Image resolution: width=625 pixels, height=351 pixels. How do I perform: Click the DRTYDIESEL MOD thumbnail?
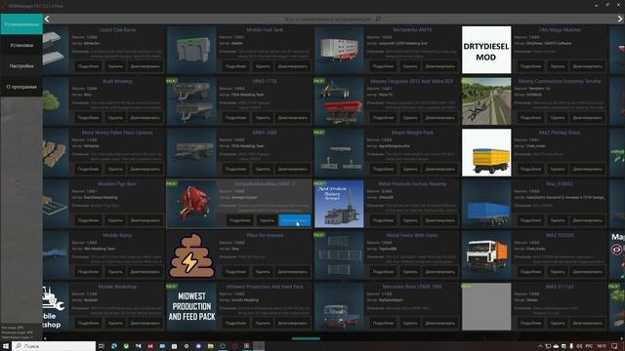[486, 50]
